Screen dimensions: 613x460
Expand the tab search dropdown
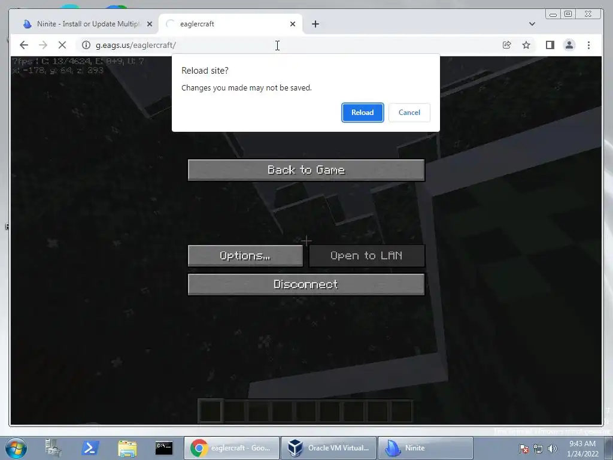tap(532, 24)
